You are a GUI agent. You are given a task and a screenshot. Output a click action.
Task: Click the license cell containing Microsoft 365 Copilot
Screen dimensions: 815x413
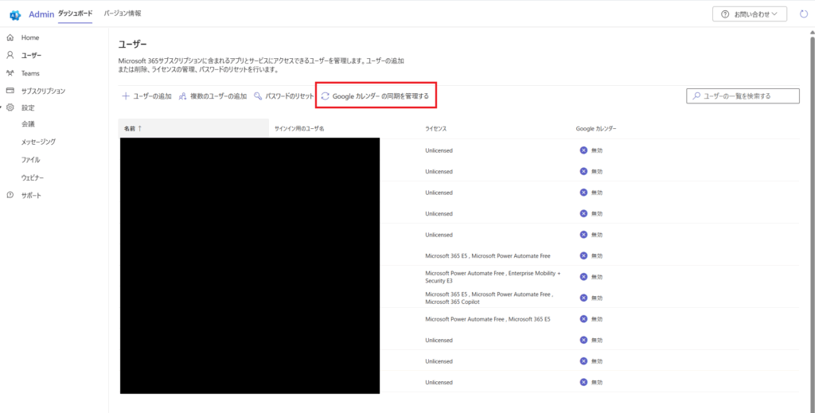(489, 298)
